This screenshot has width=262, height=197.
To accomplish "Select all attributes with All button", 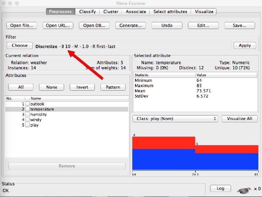I will point(21,87).
